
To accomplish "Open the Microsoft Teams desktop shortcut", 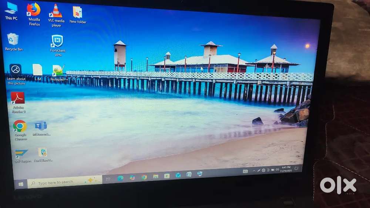I will coord(41,126).
